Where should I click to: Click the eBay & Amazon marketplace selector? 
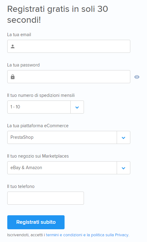click(69, 168)
